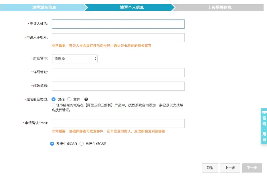
Task: Choose 自己生成CSR option
Action: 82,144
